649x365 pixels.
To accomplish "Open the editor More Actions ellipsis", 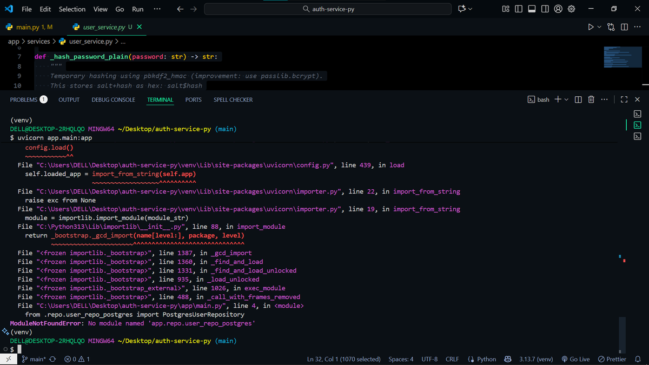I will point(637,27).
